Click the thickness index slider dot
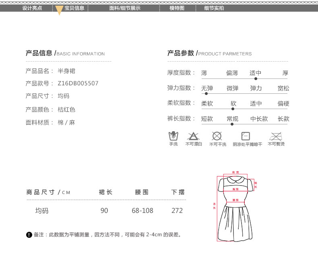 coord(256,78)
